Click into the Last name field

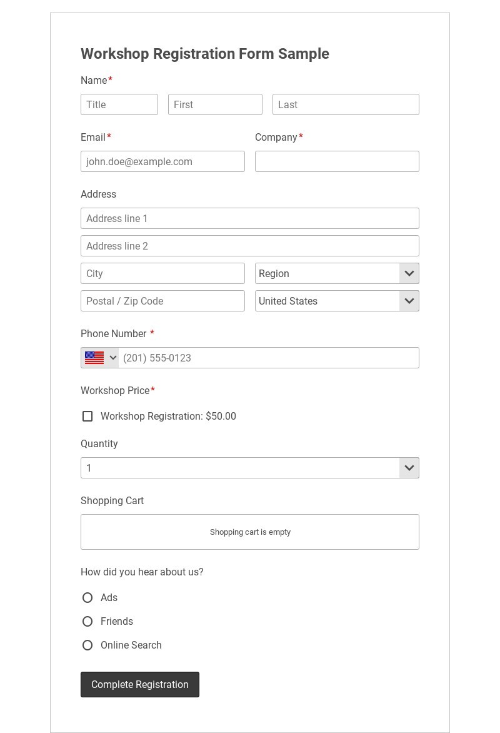(346, 104)
